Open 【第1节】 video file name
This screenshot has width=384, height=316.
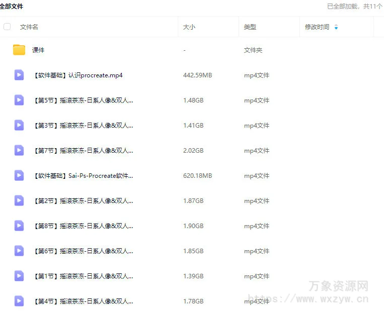pyautogui.click(x=83, y=276)
